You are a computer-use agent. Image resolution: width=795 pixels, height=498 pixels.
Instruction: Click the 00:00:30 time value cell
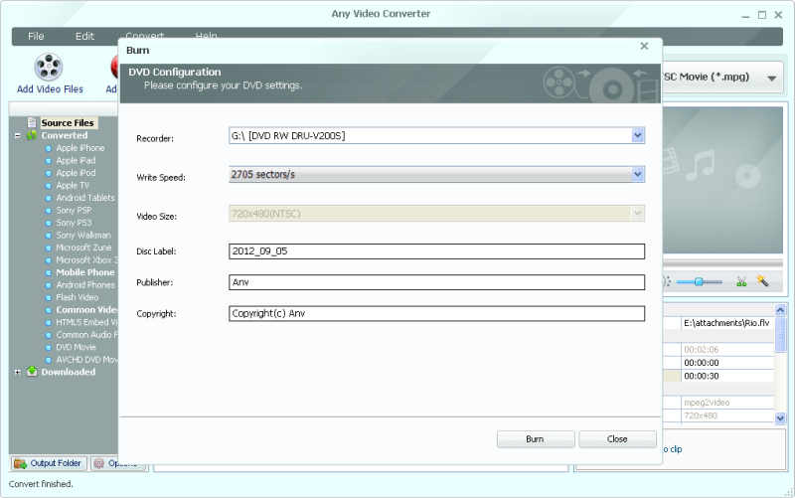727,376
